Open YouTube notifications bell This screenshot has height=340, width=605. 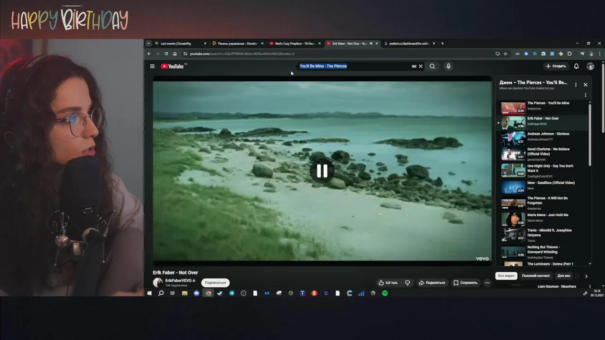(x=576, y=66)
